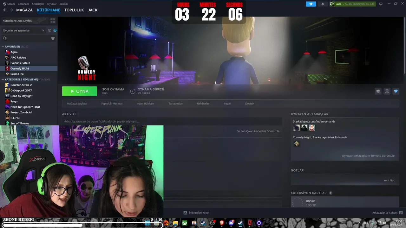Sort library by recent activity clock icon

49,30
